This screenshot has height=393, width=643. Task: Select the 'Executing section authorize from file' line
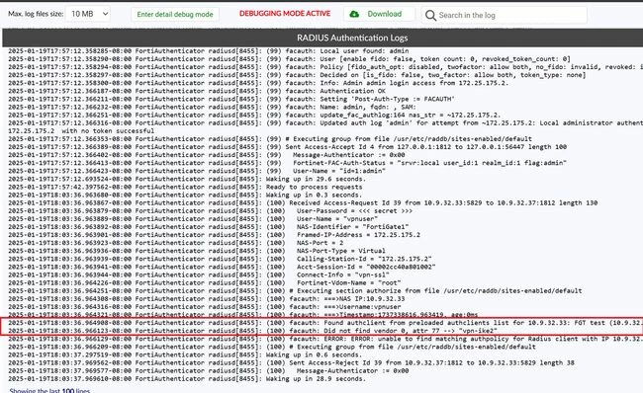point(295,290)
